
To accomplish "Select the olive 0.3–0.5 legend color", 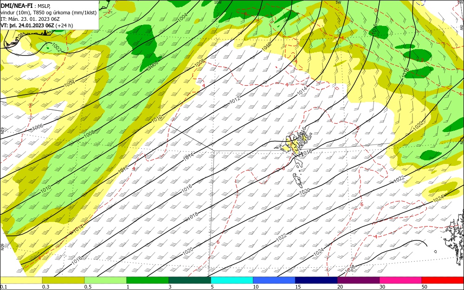I will point(63,280).
